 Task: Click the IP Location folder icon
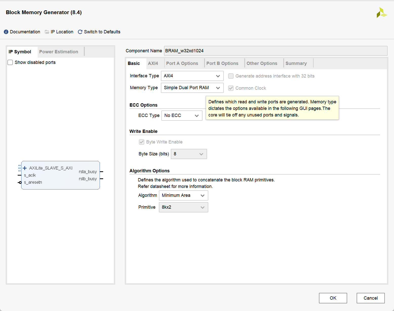tap(47, 32)
